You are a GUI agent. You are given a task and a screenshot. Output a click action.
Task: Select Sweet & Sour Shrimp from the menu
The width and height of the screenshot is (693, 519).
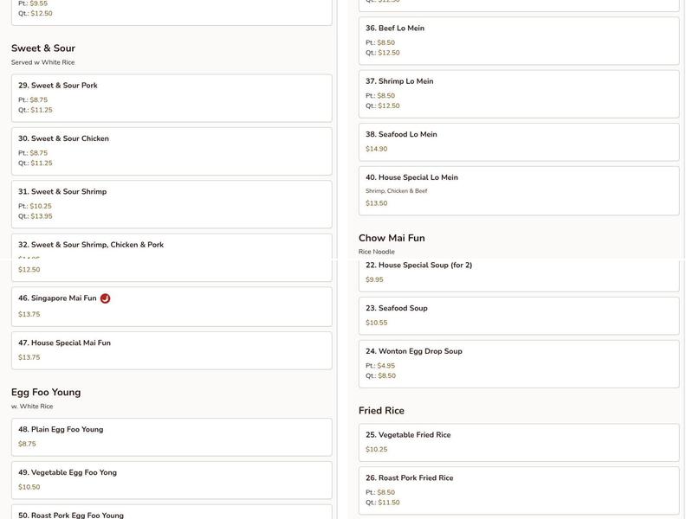pyautogui.click(x=170, y=203)
